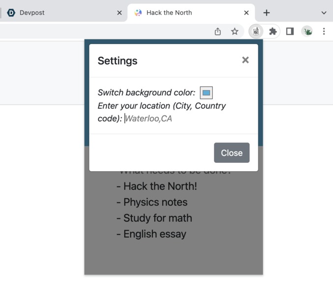
Task: Open the profile avatar menu
Action: 307,31
